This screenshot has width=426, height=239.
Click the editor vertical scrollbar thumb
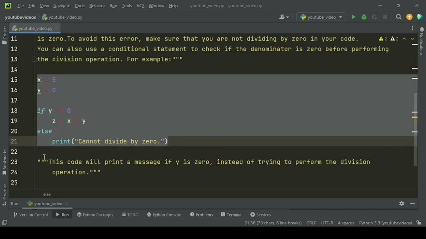click(416, 129)
